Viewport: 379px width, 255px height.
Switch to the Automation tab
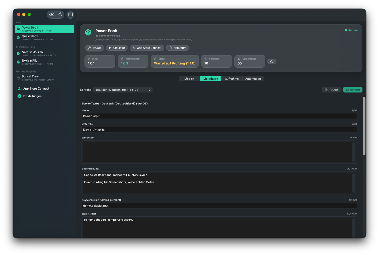[x=253, y=79]
